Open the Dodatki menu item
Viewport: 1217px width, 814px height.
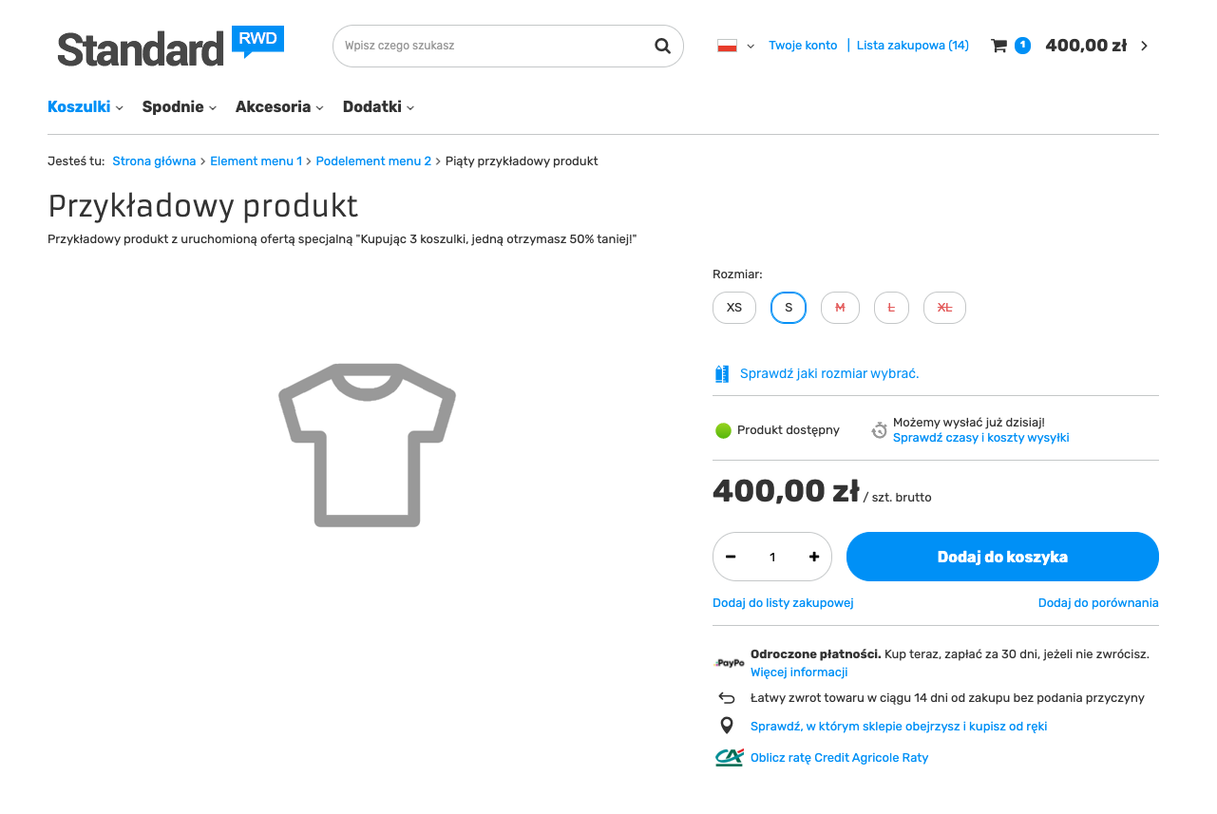click(378, 107)
